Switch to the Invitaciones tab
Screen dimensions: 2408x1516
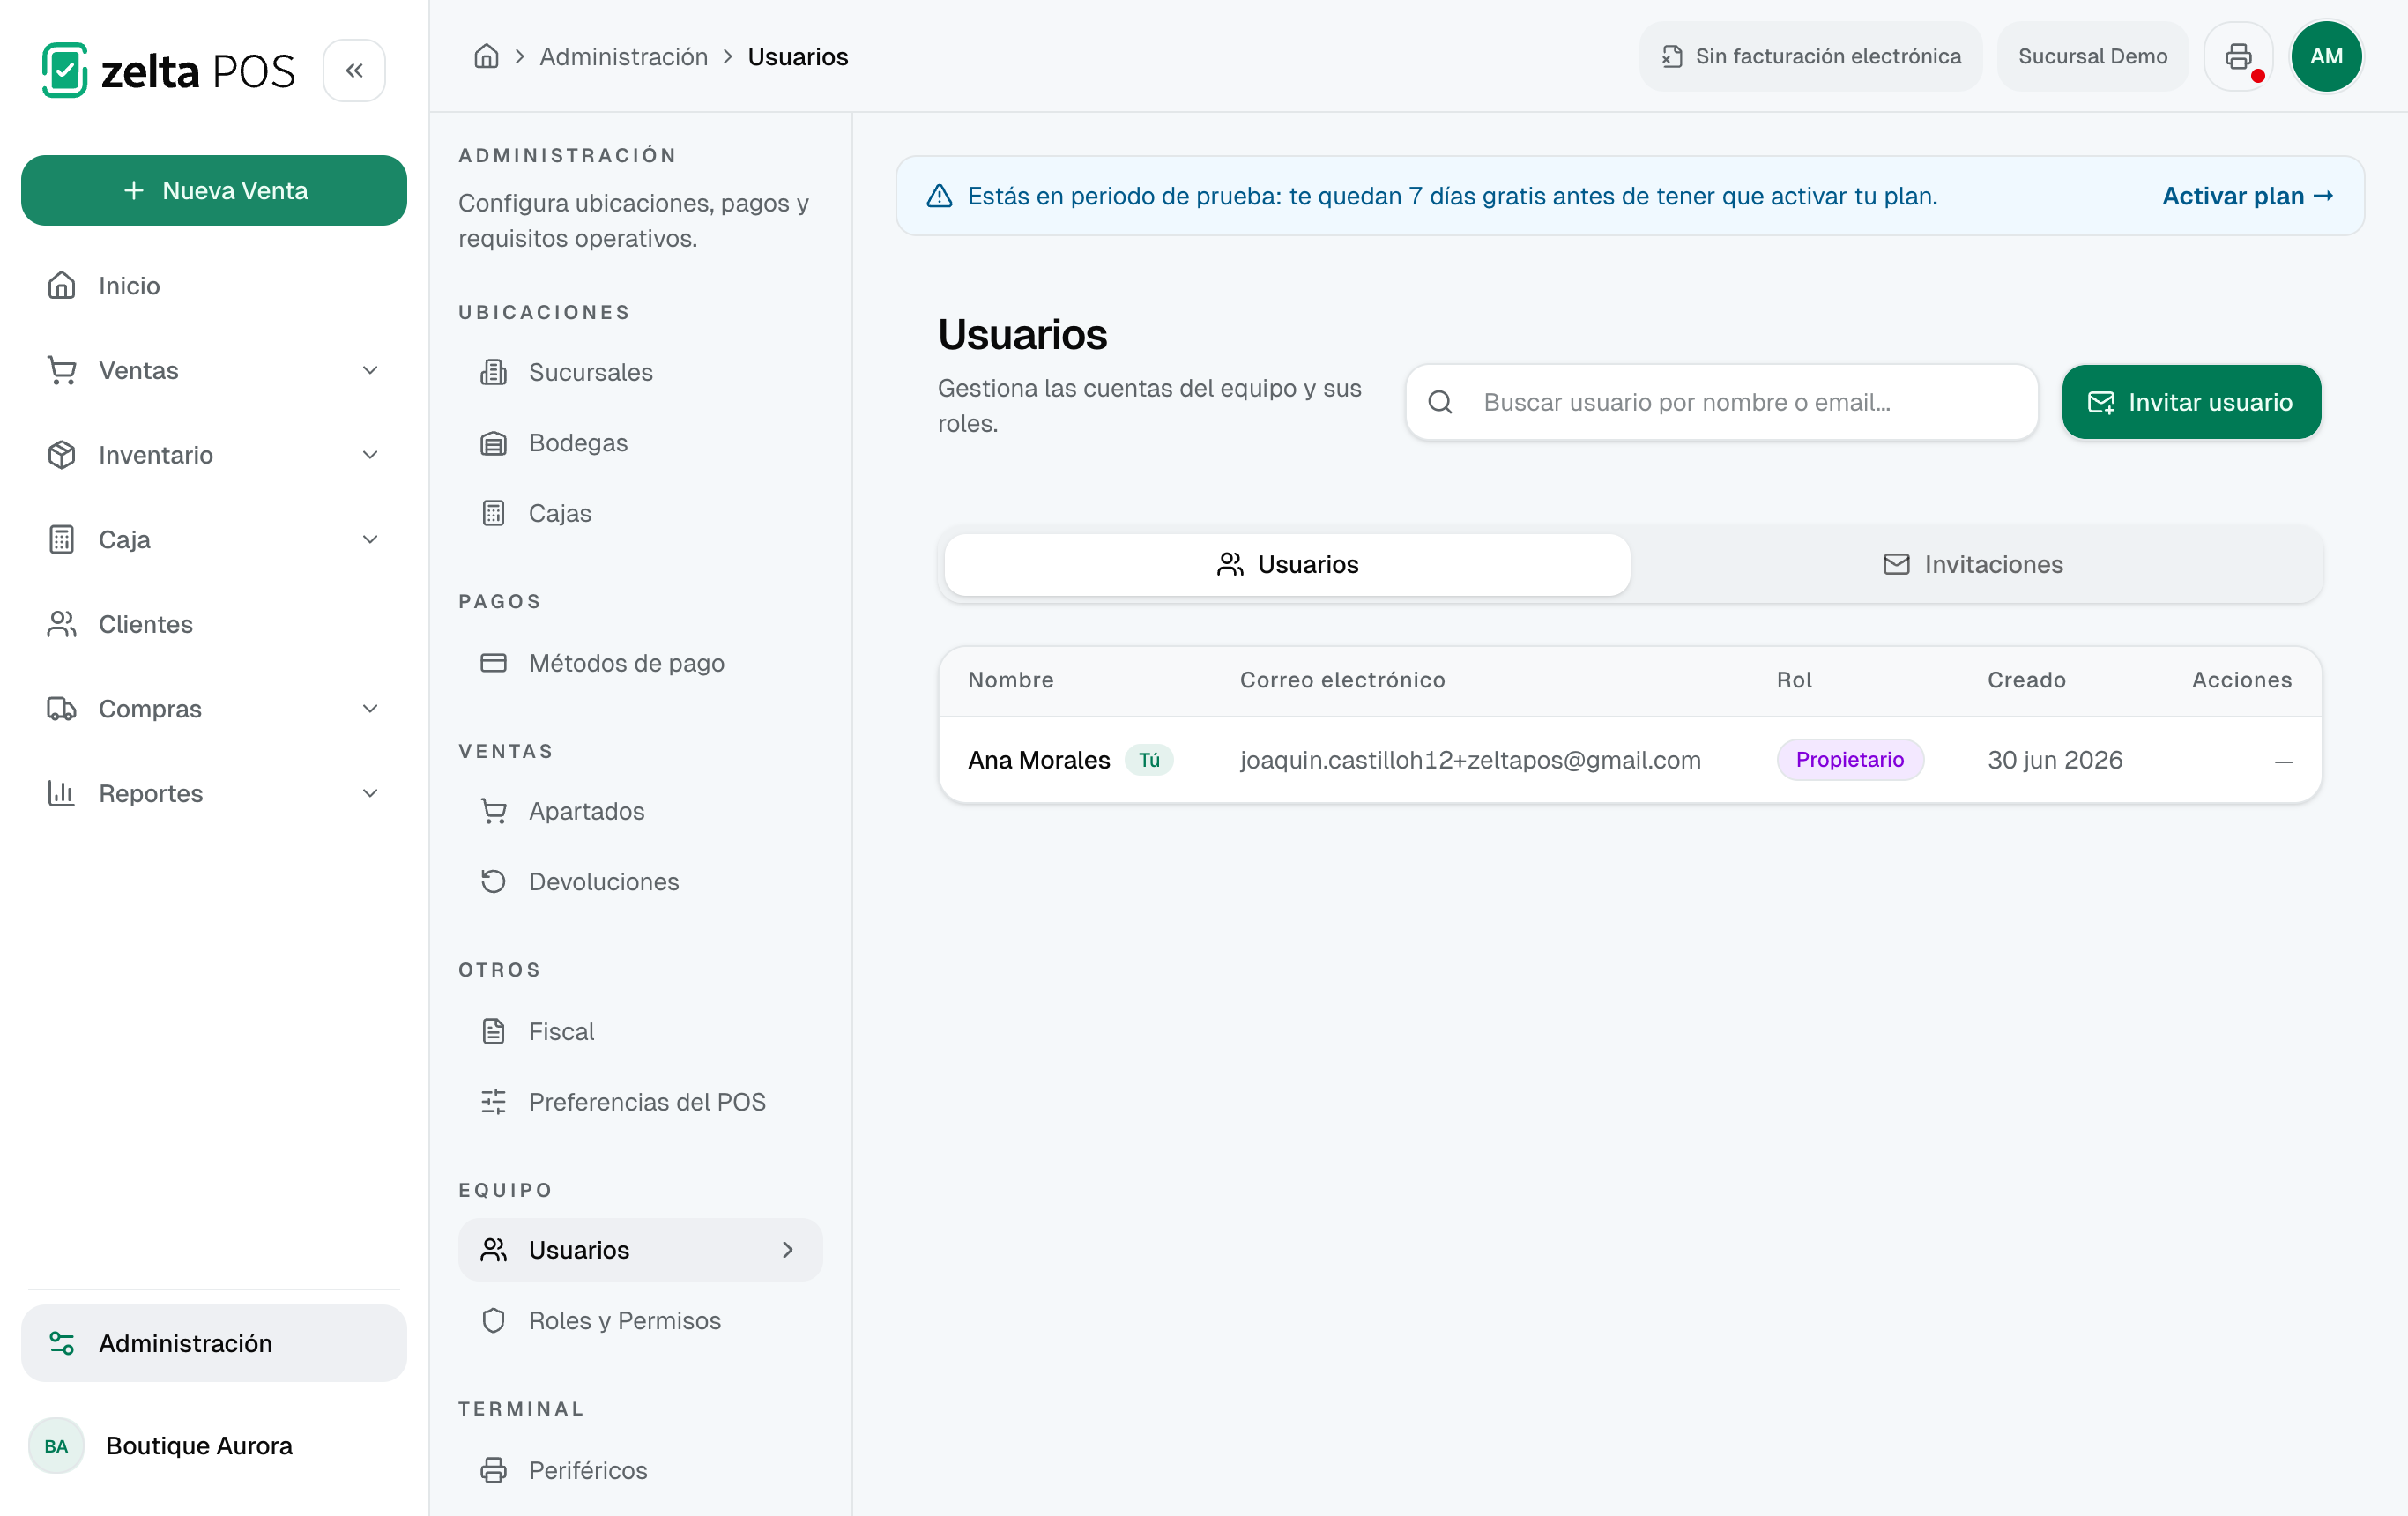(x=1973, y=564)
